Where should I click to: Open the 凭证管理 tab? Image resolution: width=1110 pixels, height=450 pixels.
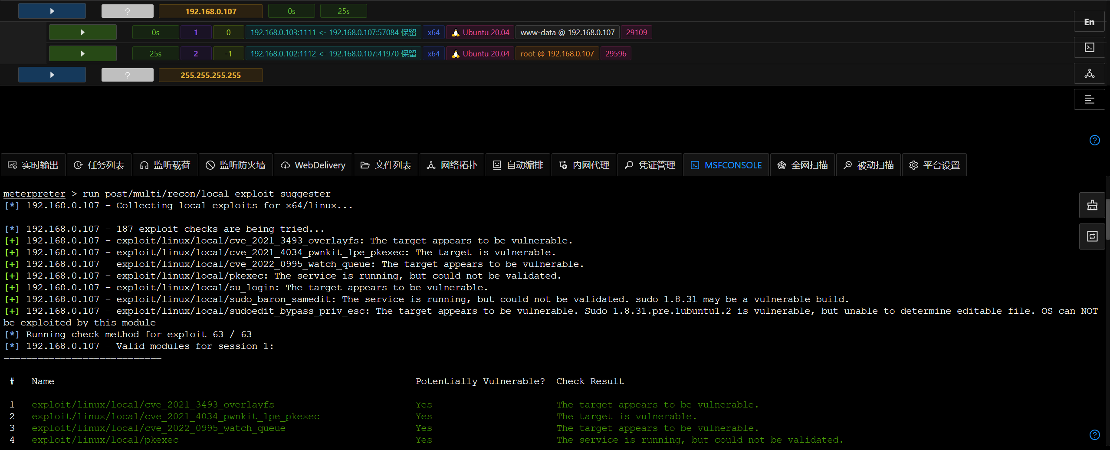pyautogui.click(x=650, y=165)
